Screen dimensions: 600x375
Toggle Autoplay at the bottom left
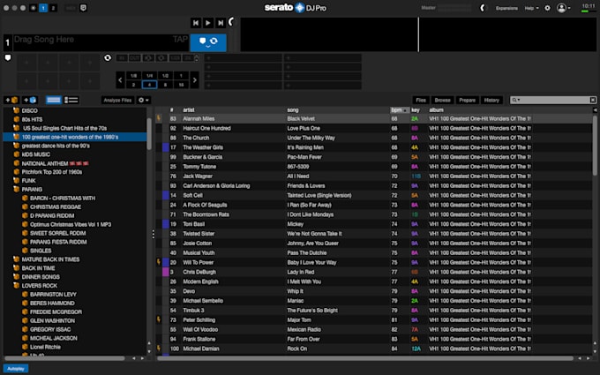(16, 369)
